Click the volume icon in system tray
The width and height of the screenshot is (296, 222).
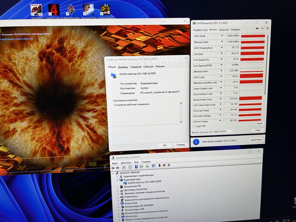click(x=288, y=220)
